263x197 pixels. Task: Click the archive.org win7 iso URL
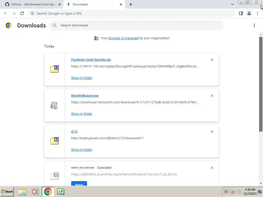(x=124, y=174)
